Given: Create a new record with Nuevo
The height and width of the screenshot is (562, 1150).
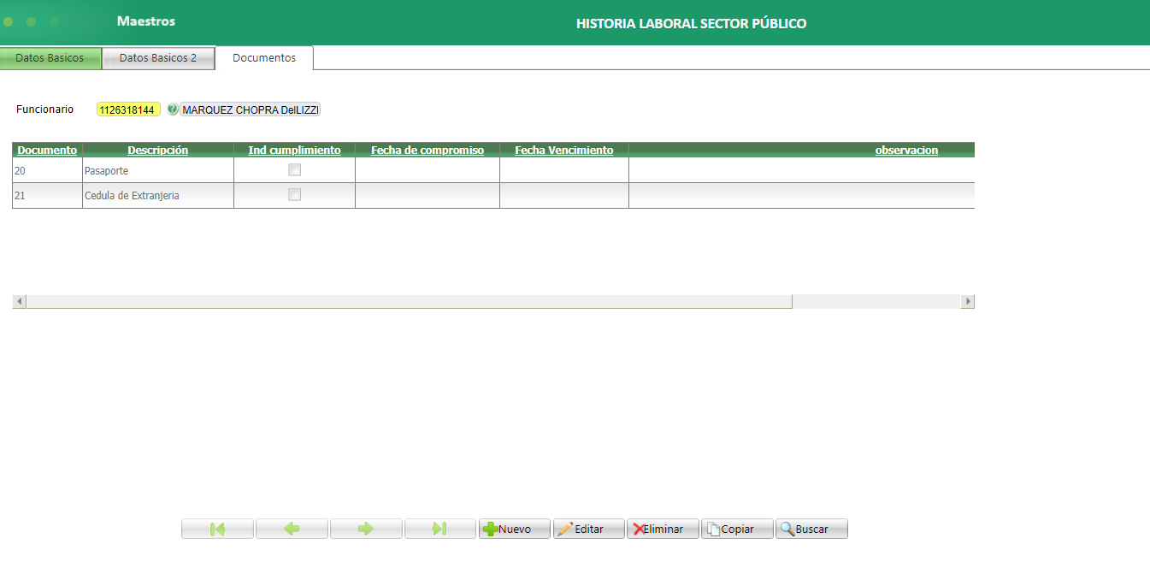Looking at the screenshot, I should (515, 529).
